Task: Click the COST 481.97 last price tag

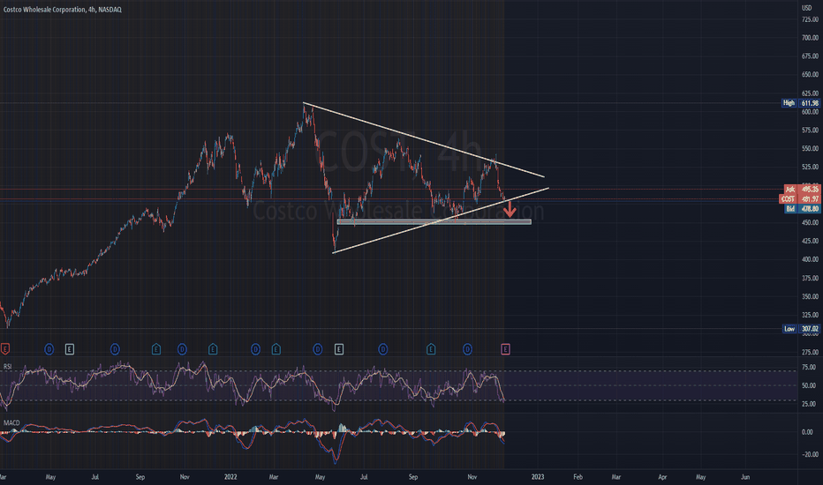Action: tap(799, 199)
